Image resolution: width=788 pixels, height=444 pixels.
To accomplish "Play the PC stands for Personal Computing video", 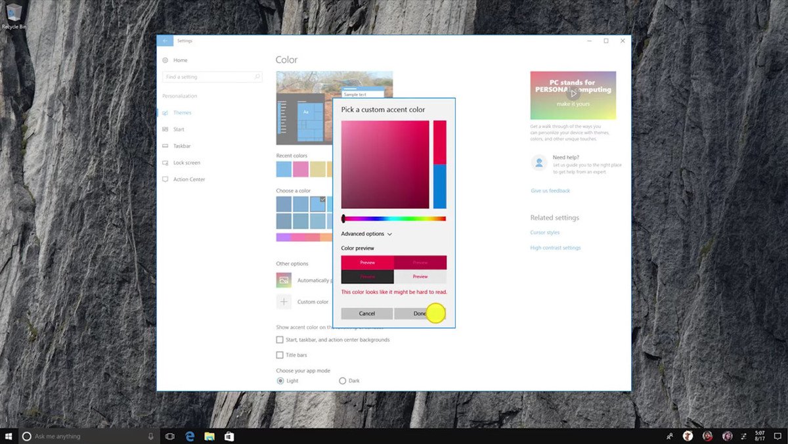I will (x=573, y=93).
